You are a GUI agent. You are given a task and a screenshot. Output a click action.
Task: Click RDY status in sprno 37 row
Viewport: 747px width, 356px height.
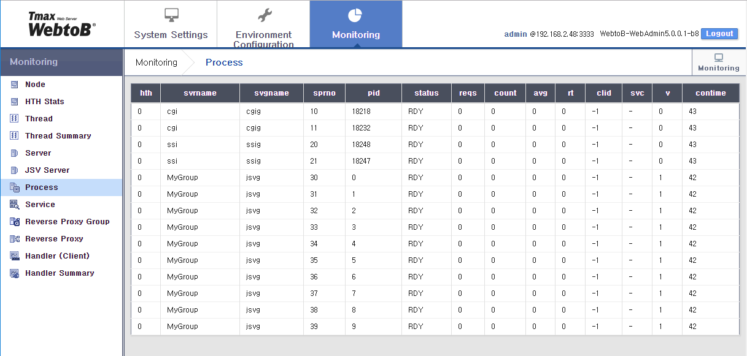[x=416, y=294]
